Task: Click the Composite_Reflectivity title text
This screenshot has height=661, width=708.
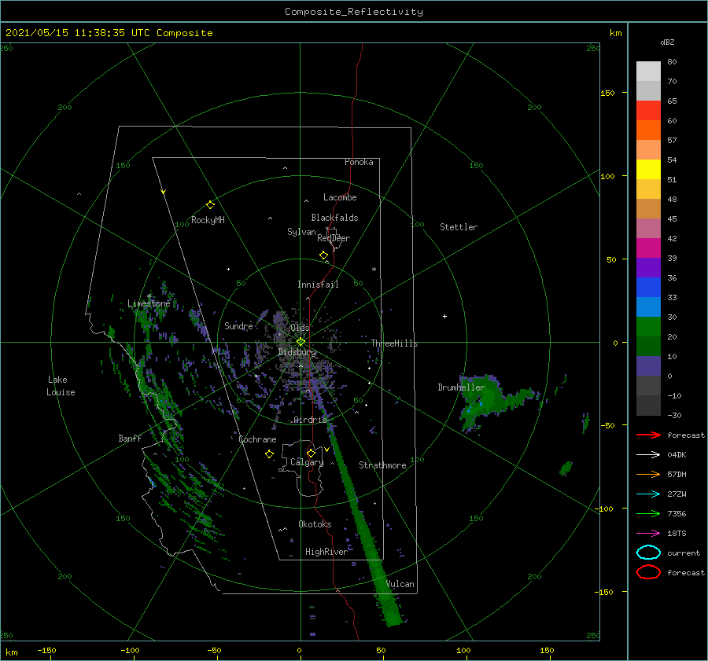Action: coord(354,12)
